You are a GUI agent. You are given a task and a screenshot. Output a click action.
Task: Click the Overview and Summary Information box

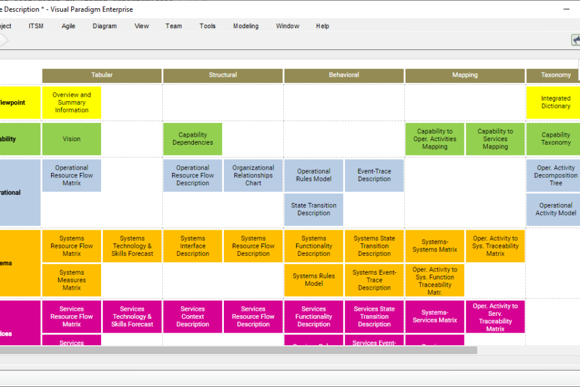click(72, 103)
